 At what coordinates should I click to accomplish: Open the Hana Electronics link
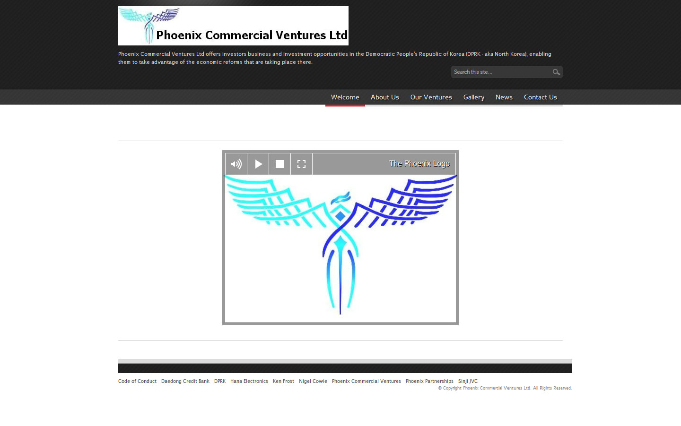click(x=249, y=381)
